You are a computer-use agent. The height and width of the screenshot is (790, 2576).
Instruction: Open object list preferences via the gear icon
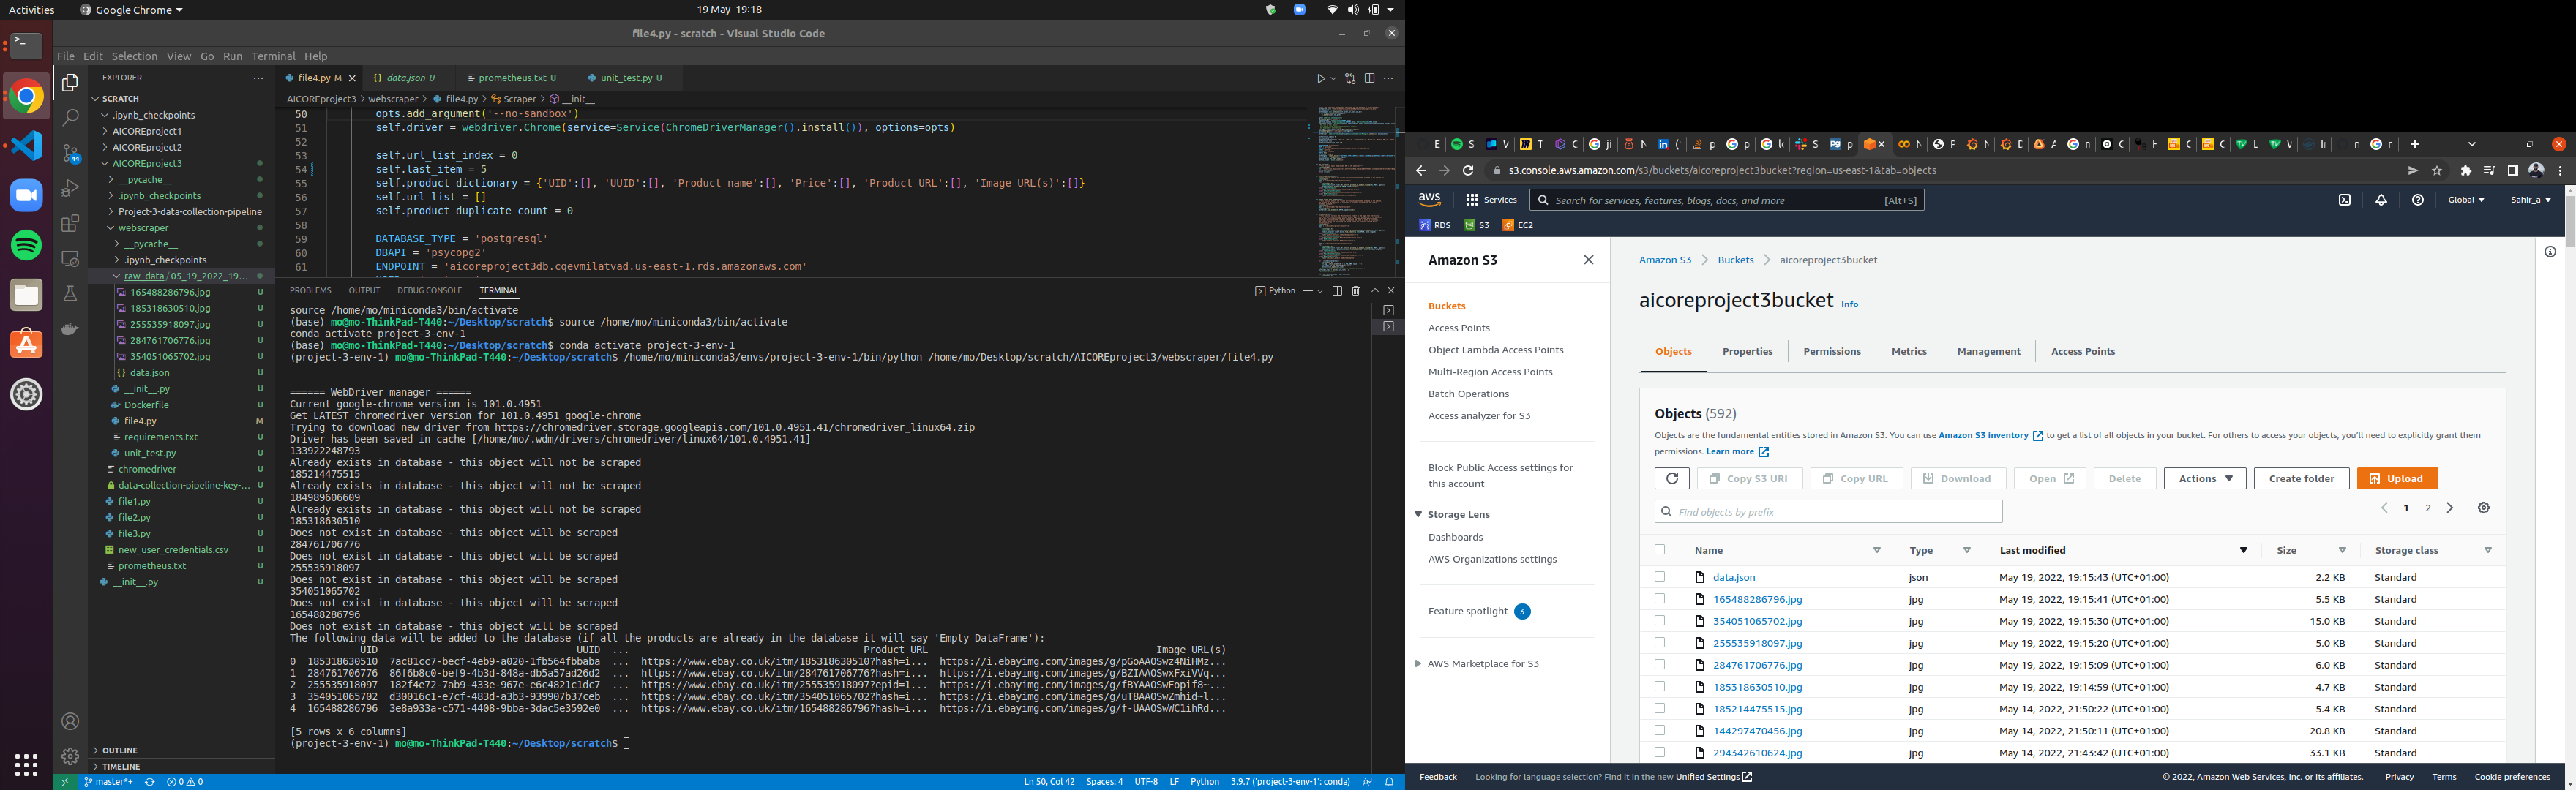(2485, 508)
